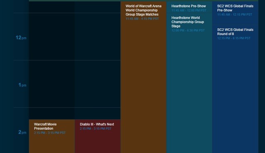The image size is (265, 153).
Task: Select the 12 pm hour label
Action: pyautogui.click(x=21, y=38)
